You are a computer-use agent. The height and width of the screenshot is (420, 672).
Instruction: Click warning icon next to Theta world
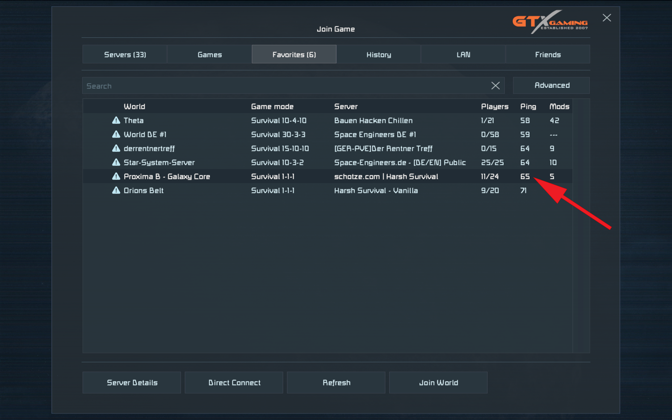point(116,120)
